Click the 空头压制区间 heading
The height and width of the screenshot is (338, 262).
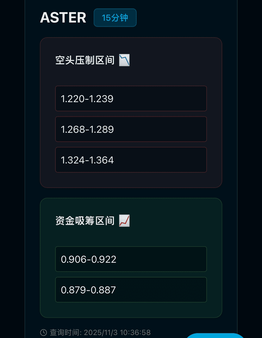85,60
